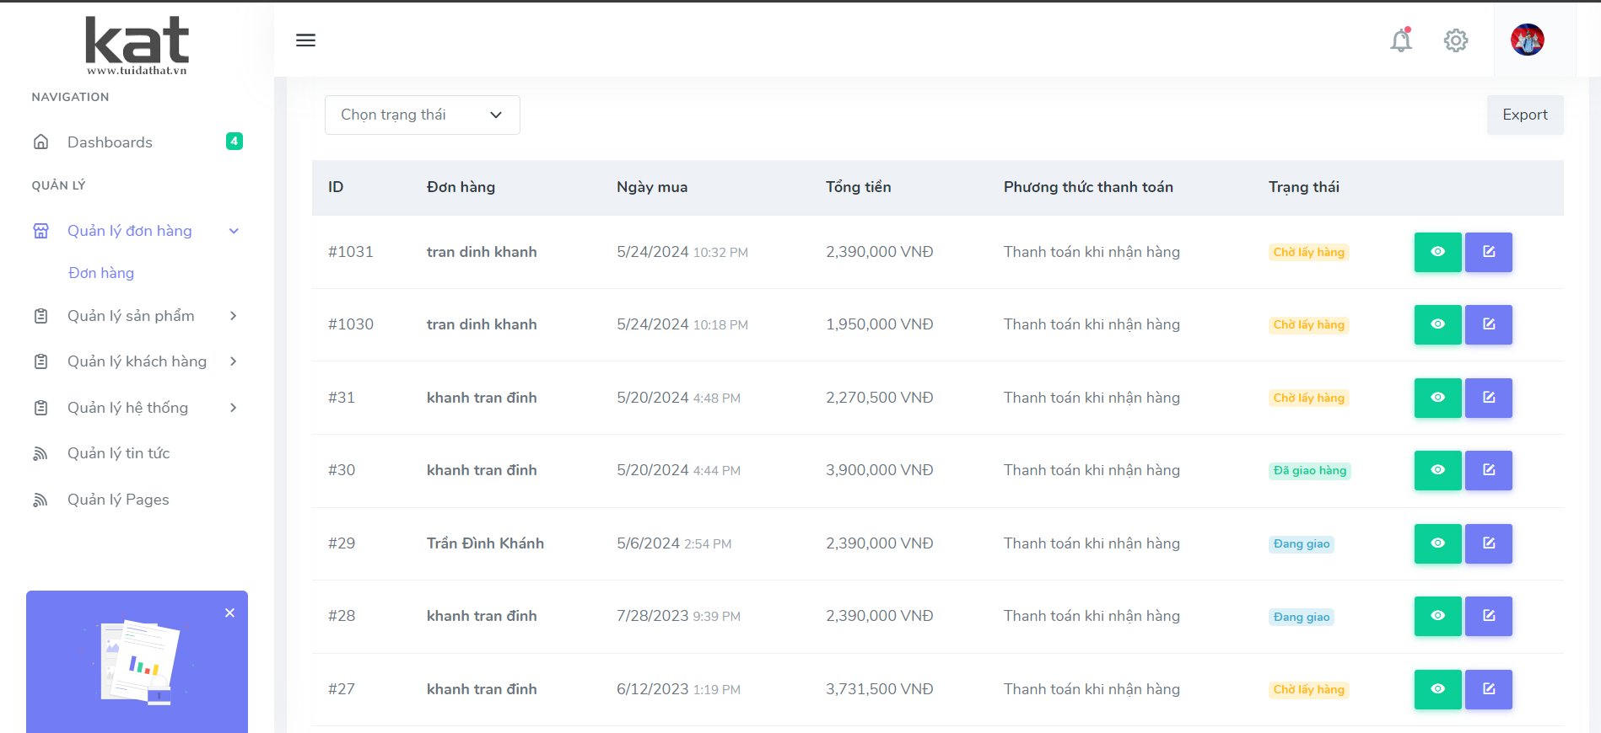Image resolution: width=1601 pixels, height=733 pixels.
Task: Expand Quản lý hệ thống chevron
Action: [x=234, y=408]
